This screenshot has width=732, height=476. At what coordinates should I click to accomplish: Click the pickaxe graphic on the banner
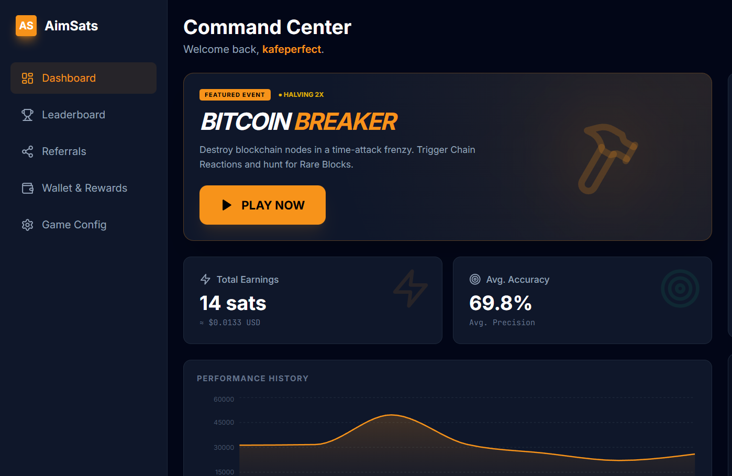pos(607,157)
